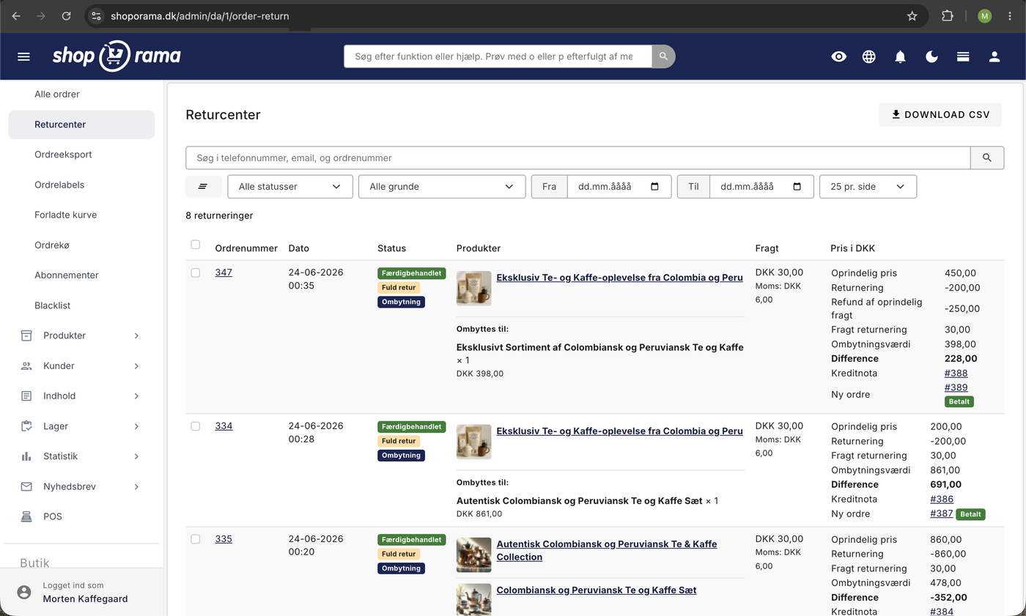This screenshot has width=1026, height=616.
Task: Click the eye preview icon in header
Action: [839, 56]
